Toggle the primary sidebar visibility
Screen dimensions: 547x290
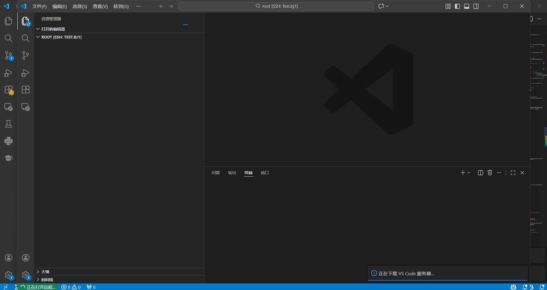tap(457, 6)
